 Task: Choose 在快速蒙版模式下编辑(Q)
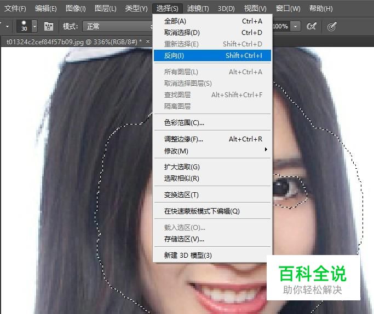click(212, 211)
